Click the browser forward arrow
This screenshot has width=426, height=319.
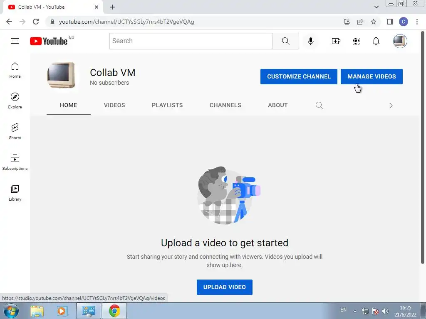pyautogui.click(x=22, y=22)
